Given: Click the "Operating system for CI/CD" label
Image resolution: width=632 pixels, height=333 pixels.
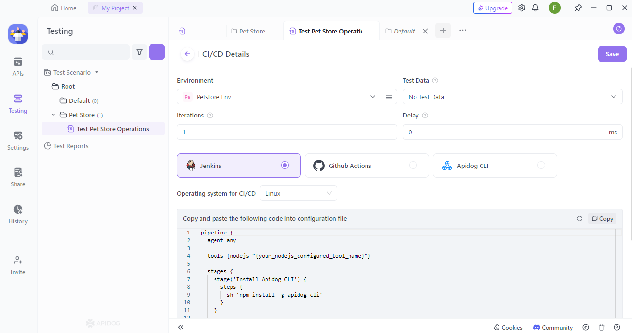Looking at the screenshot, I should [216, 193].
